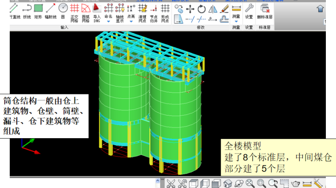
Task: Open the settings (设置) wrench button
Action: click(x=249, y=11)
